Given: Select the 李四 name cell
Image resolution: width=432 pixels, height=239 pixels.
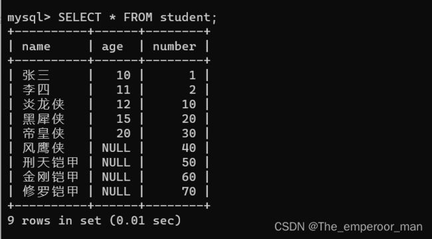Looking at the screenshot, I should 36,90.
